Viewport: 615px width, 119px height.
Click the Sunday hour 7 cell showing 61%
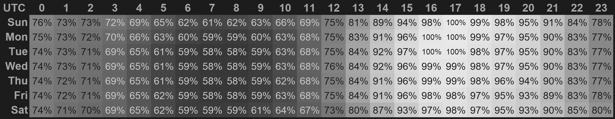(x=212, y=23)
